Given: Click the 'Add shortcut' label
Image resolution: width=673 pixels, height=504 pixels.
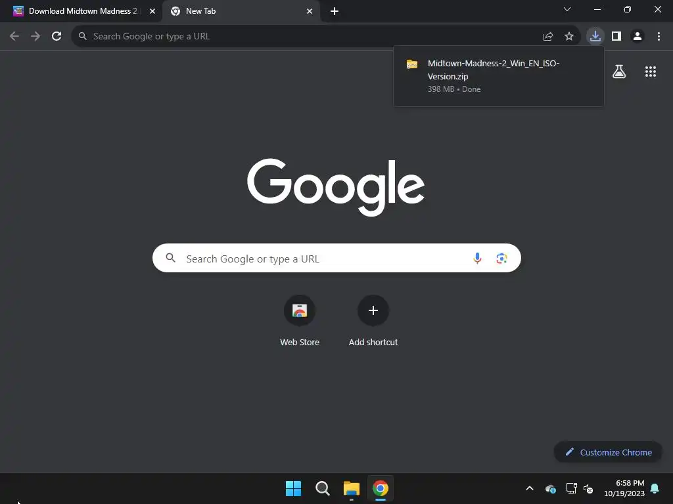Looking at the screenshot, I should pyautogui.click(x=373, y=342).
